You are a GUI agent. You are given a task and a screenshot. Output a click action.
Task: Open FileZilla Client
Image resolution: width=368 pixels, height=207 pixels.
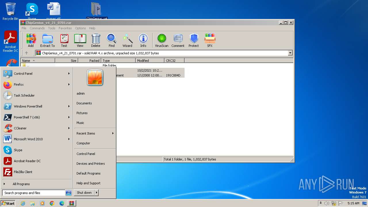(37, 172)
